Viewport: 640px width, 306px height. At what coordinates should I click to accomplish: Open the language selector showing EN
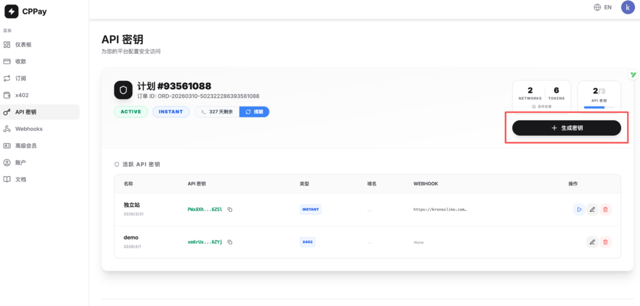(602, 7)
